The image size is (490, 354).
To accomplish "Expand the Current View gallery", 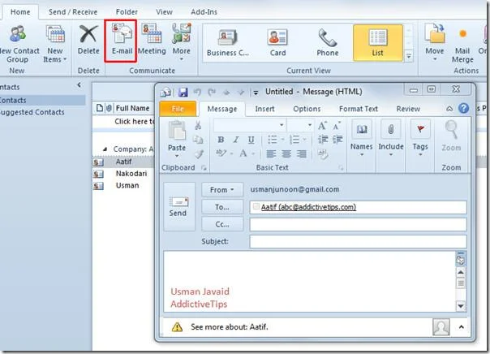I will point(408,57).
